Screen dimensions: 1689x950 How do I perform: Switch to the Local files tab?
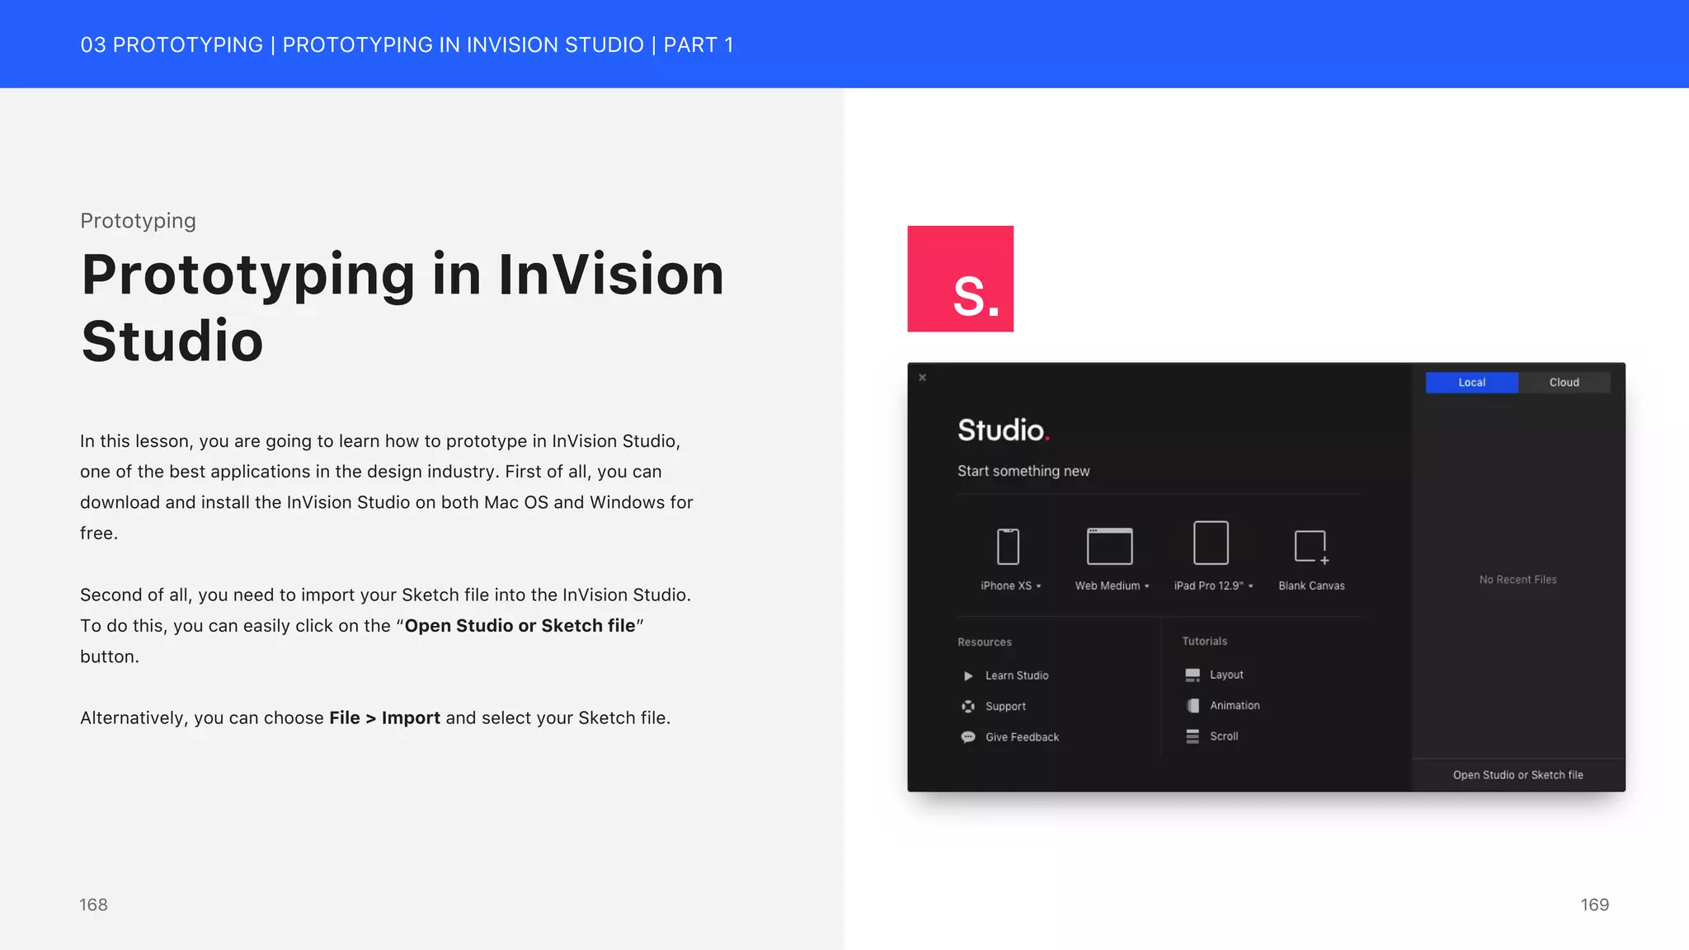pyautogui.click(x=1471, y=382)
